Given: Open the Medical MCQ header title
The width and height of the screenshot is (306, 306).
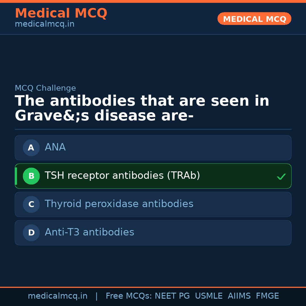Looking at the screenshot, I should [x=61, y=13].
